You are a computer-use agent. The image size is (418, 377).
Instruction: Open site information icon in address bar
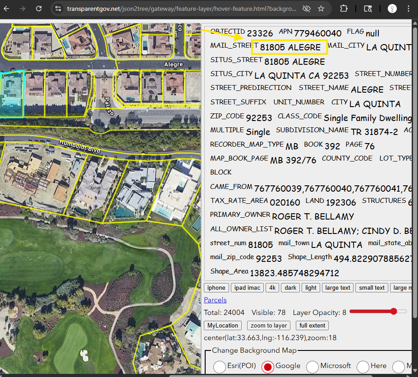pos(57,9)
